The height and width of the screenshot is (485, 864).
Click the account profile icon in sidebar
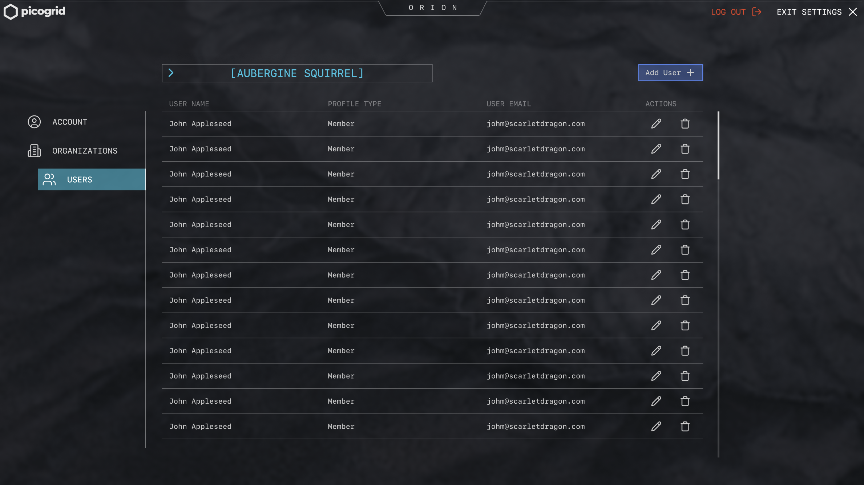(x=34, y=122)
